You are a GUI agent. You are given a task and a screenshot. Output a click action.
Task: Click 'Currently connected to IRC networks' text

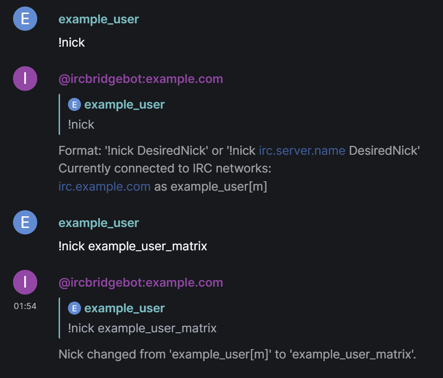tap(165, 168)
